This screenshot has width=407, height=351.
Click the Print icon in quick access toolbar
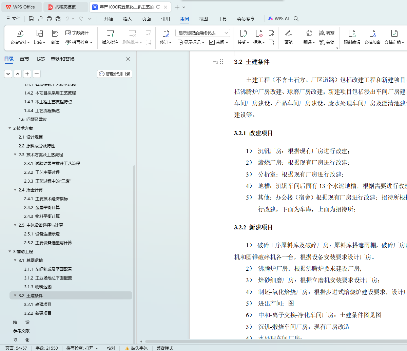[49, 19]
